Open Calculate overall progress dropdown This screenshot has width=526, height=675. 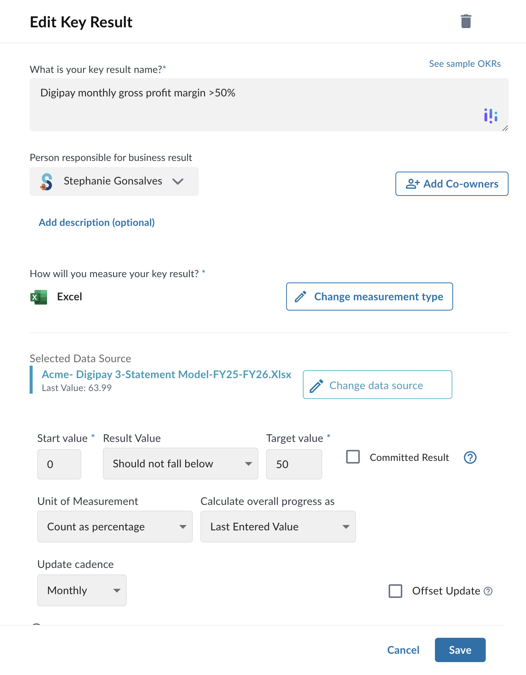point(278,527)
